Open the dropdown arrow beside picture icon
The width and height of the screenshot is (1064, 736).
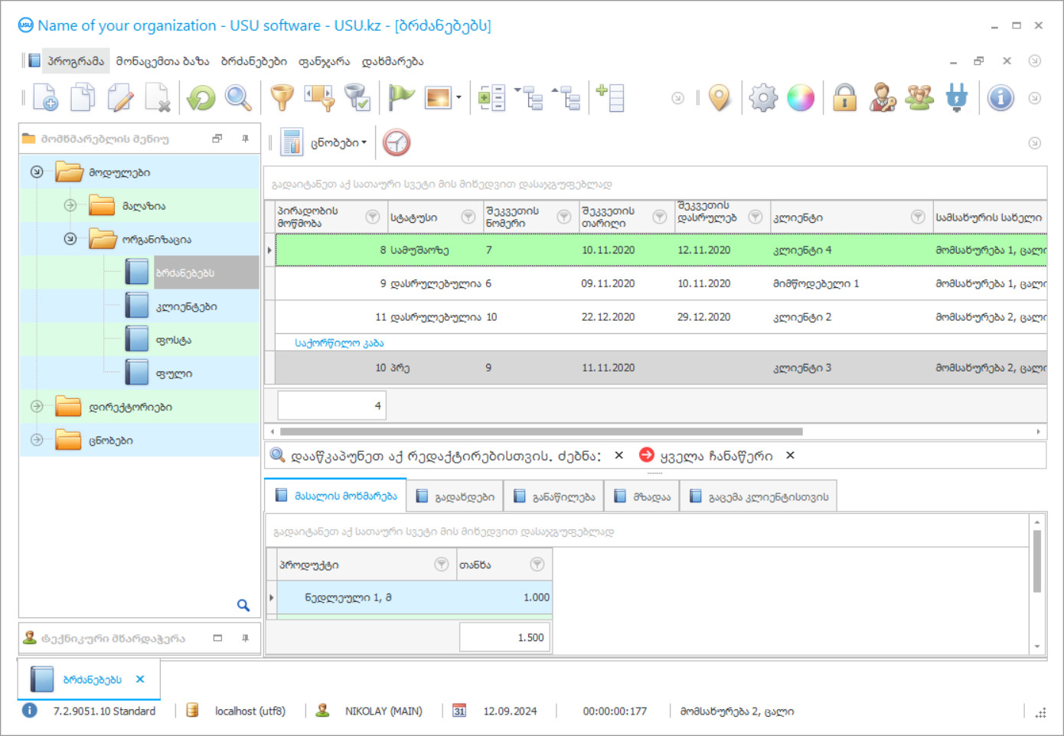pos(459,98)
